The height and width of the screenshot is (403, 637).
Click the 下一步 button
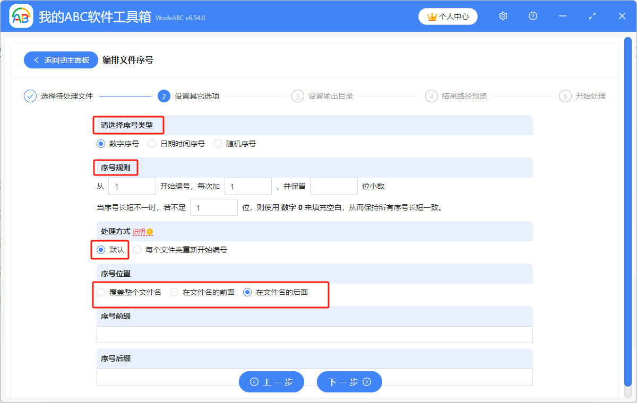(349, 382)
